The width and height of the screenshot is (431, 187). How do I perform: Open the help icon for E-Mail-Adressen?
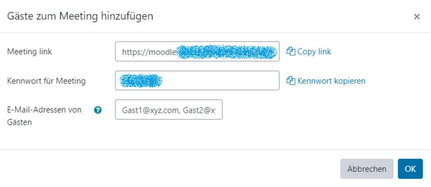tap(97, 110)
